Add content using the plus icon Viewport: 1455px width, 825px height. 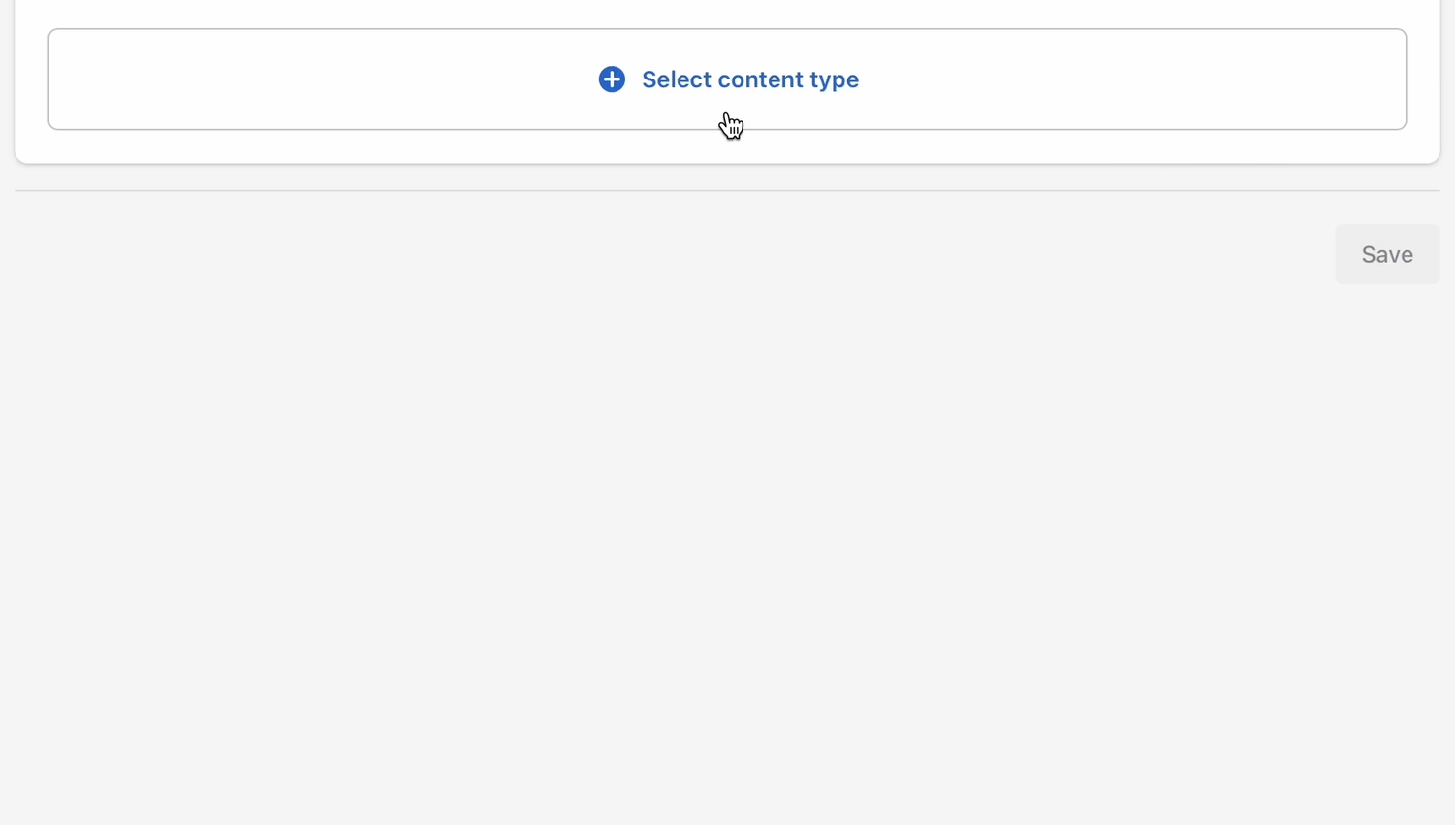pyautogui.click(x=612, y=79)
